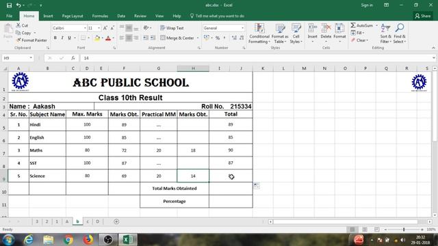Image resolution: width=438 pixels, height=246 pixels.
Task: Select Align Right icon
Action: coord(136,38)
